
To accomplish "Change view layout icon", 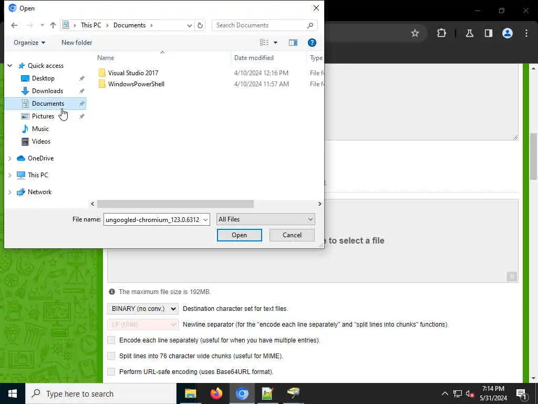I will coord(264,43).
